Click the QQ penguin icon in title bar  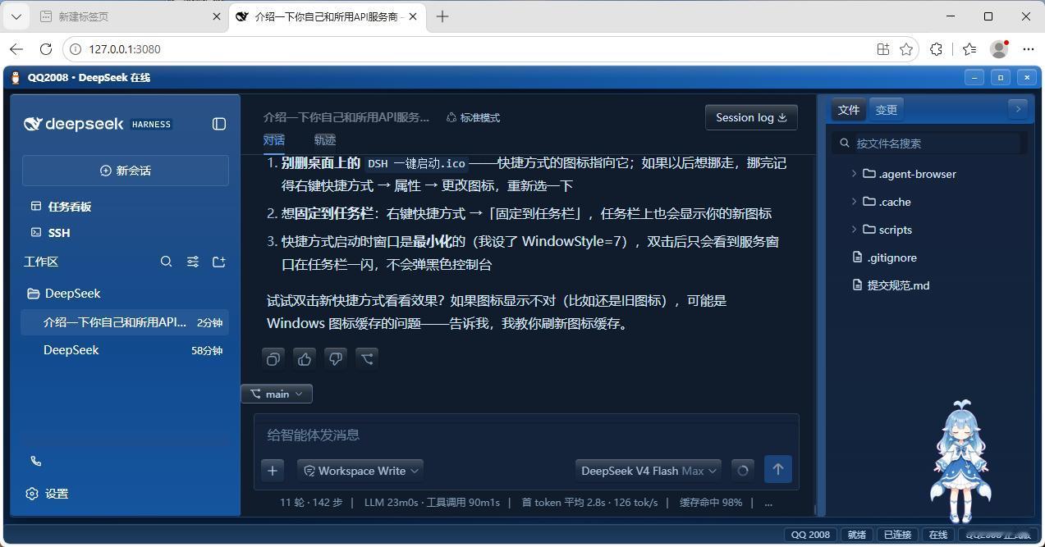(x=16, y=78)
